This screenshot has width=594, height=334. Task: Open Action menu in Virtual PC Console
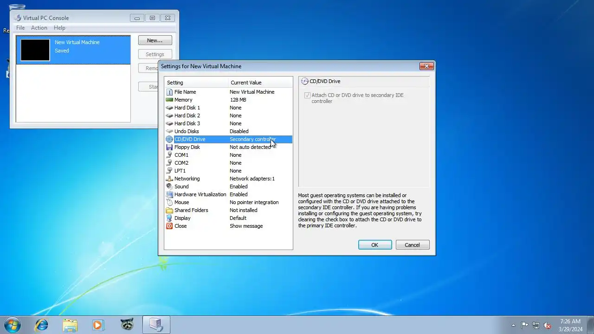point(39,28)
